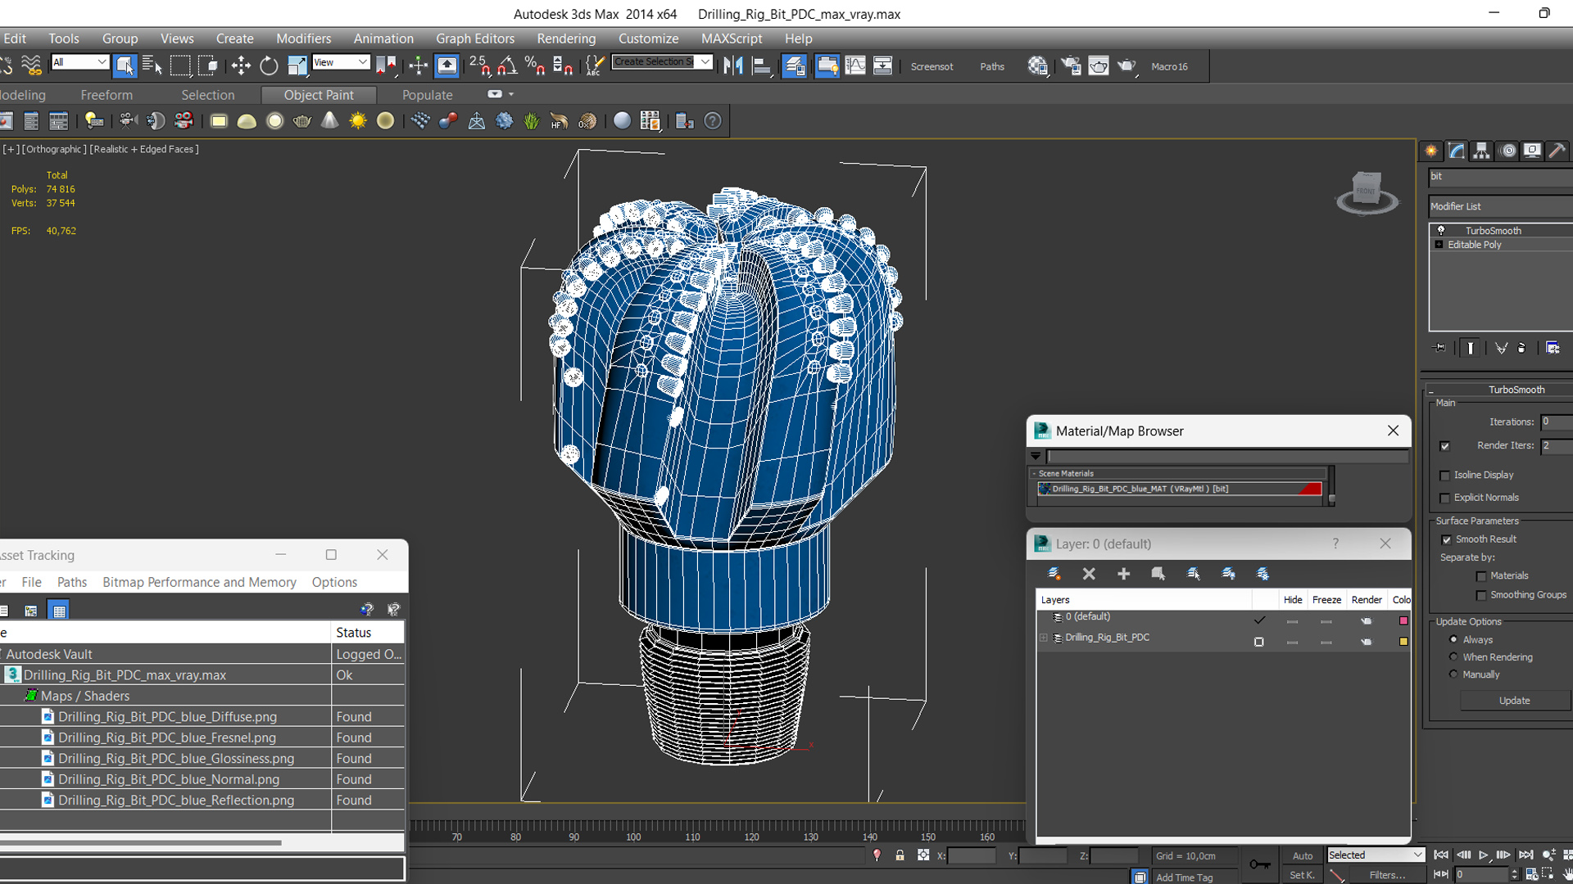1573x884 pixels.
Task: Open the View reference coordinate dropdown
Action: point(341,62)
